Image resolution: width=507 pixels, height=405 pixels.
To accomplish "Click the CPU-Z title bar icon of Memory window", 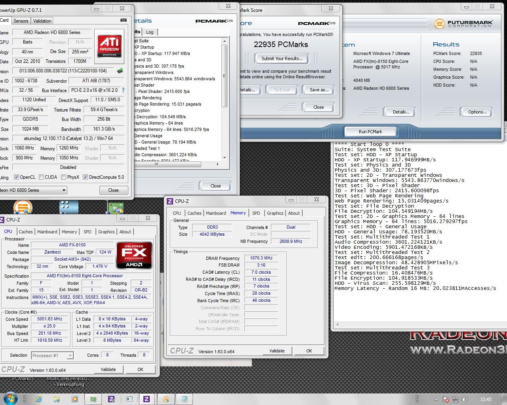I will 170,201.
